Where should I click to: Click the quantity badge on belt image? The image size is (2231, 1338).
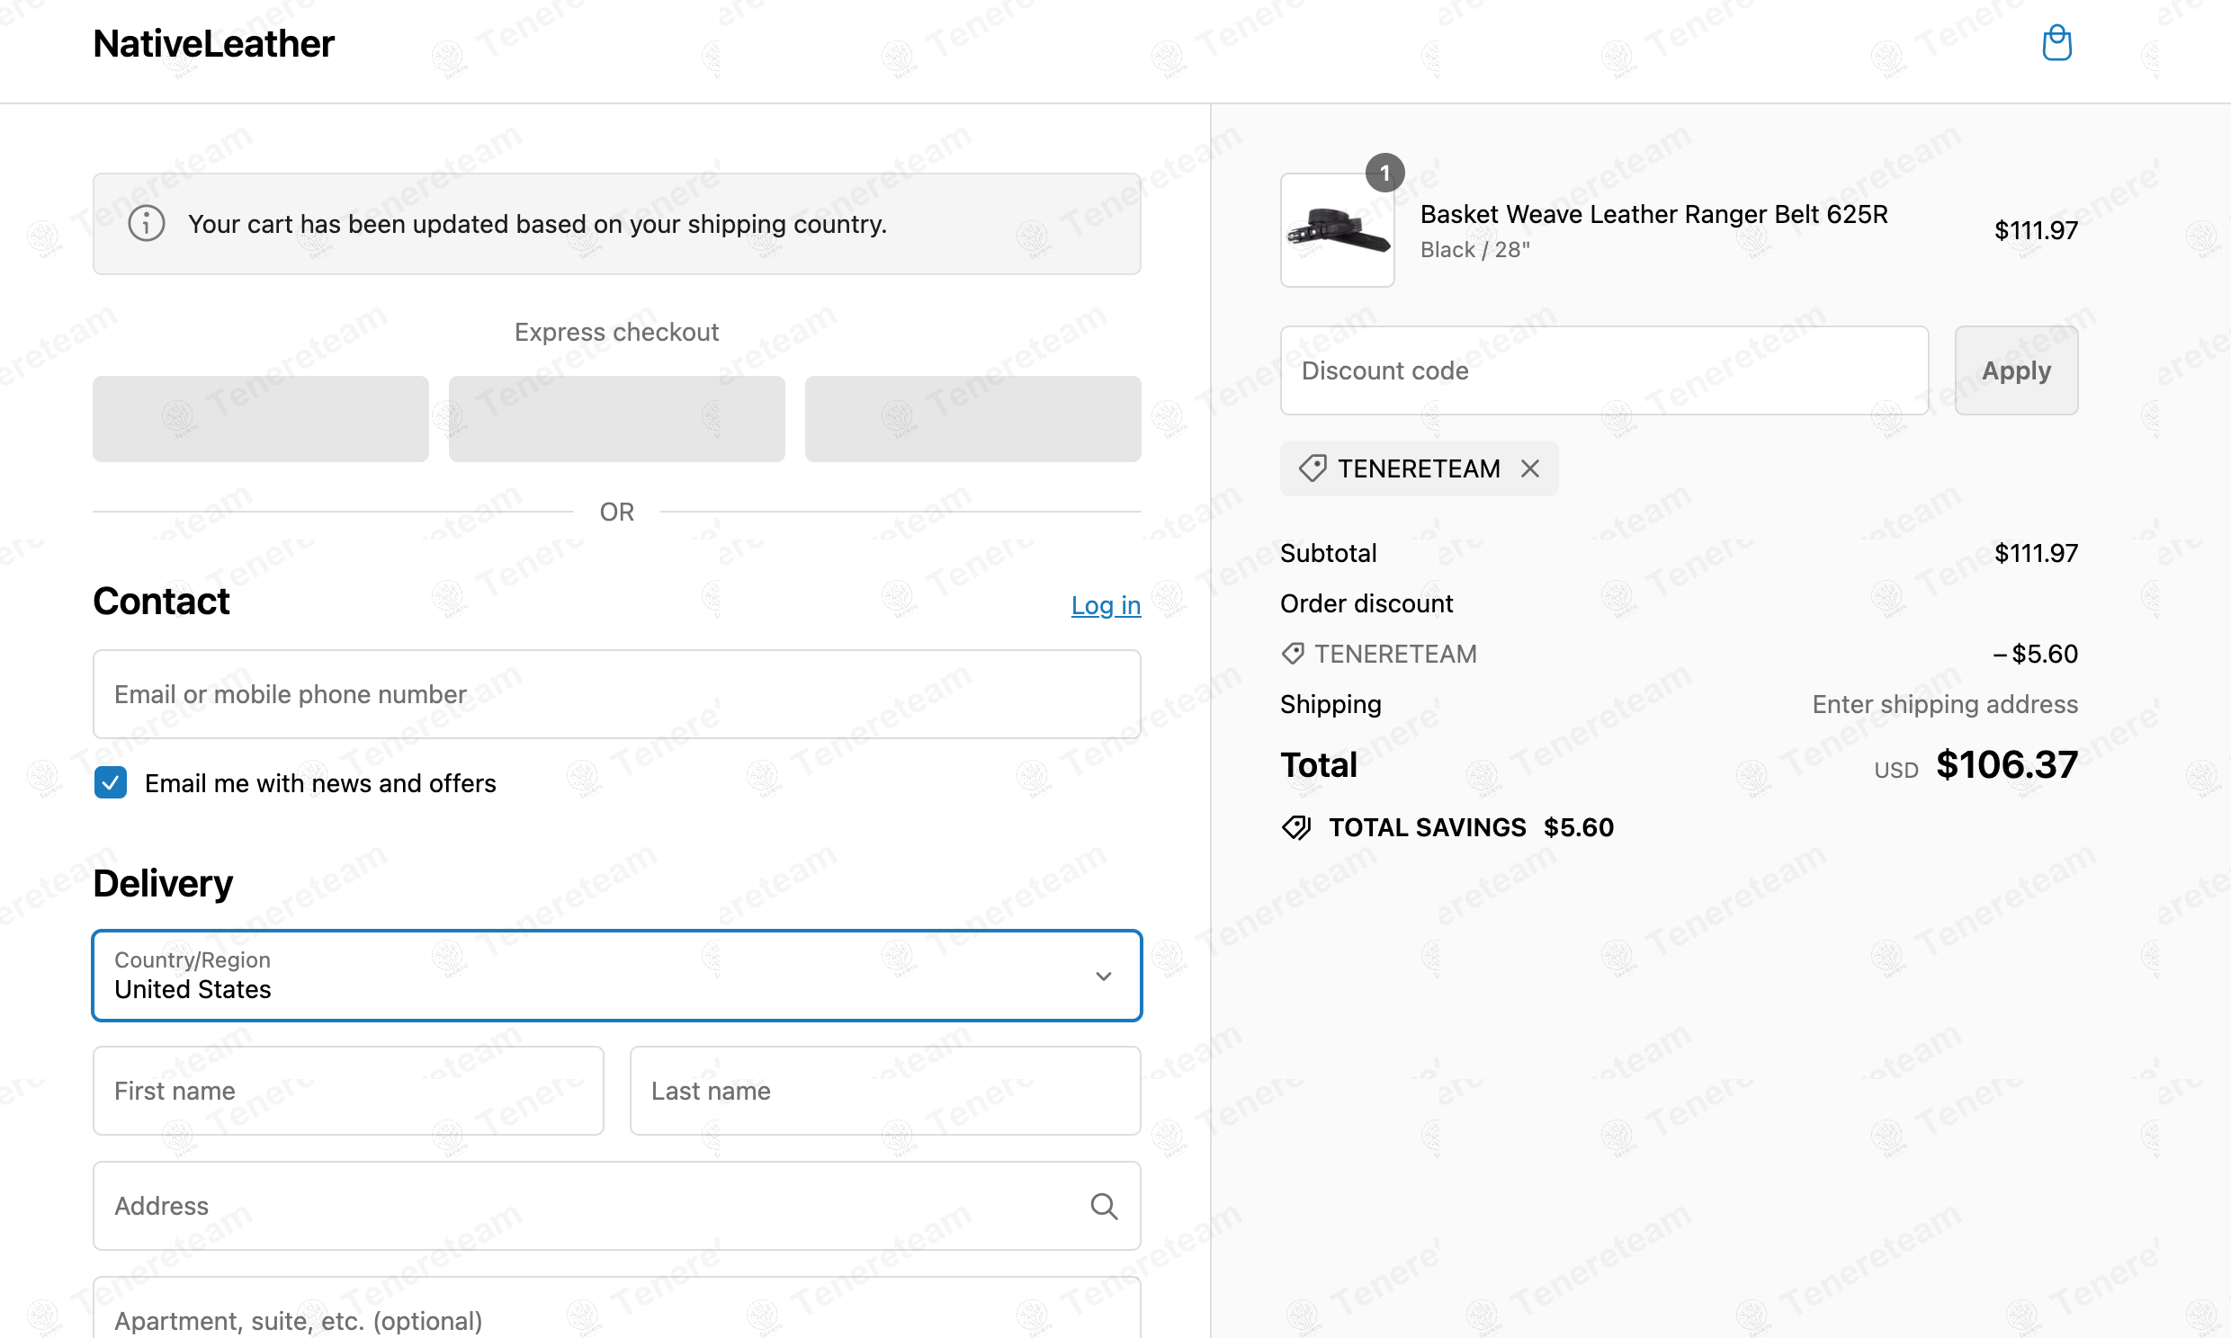1384,173
